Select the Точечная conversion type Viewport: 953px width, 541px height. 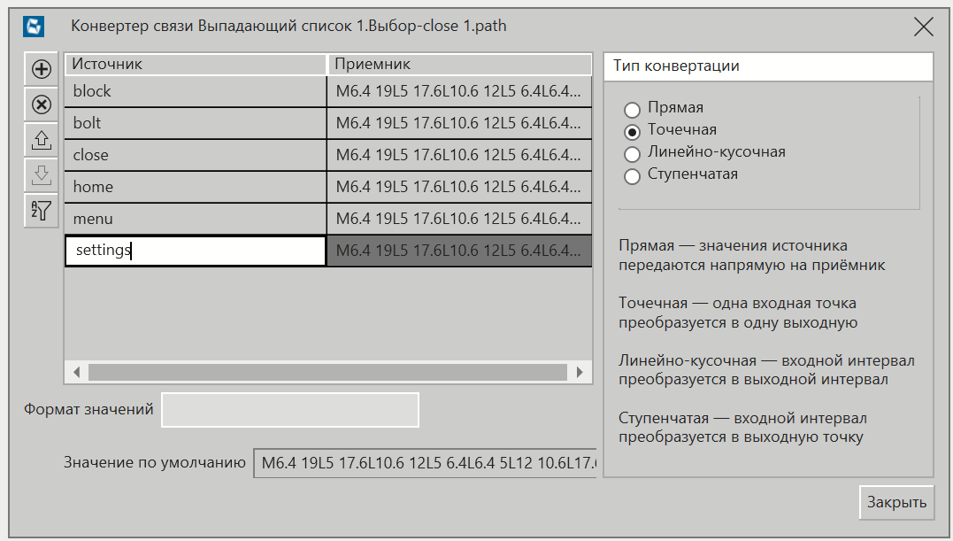tap(632, 131)
